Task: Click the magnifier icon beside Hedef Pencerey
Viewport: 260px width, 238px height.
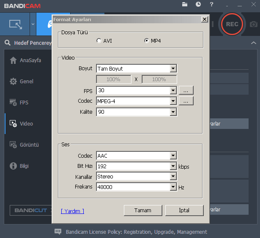Action: (8, 43)
